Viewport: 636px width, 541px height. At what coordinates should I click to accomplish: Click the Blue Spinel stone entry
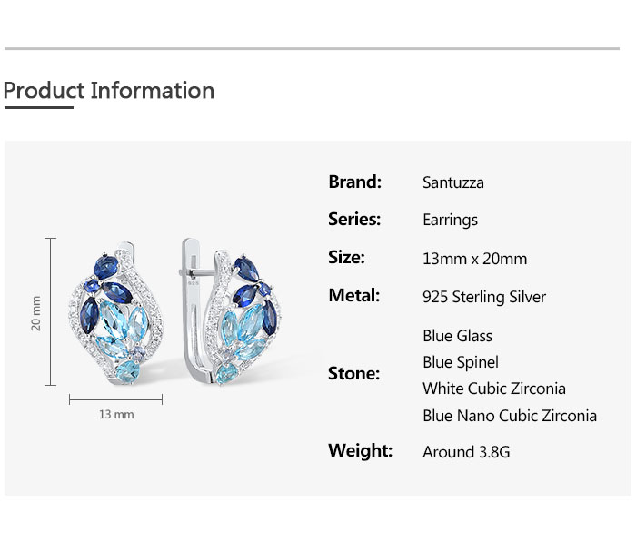pyautogui.click(x=461, y=362)
